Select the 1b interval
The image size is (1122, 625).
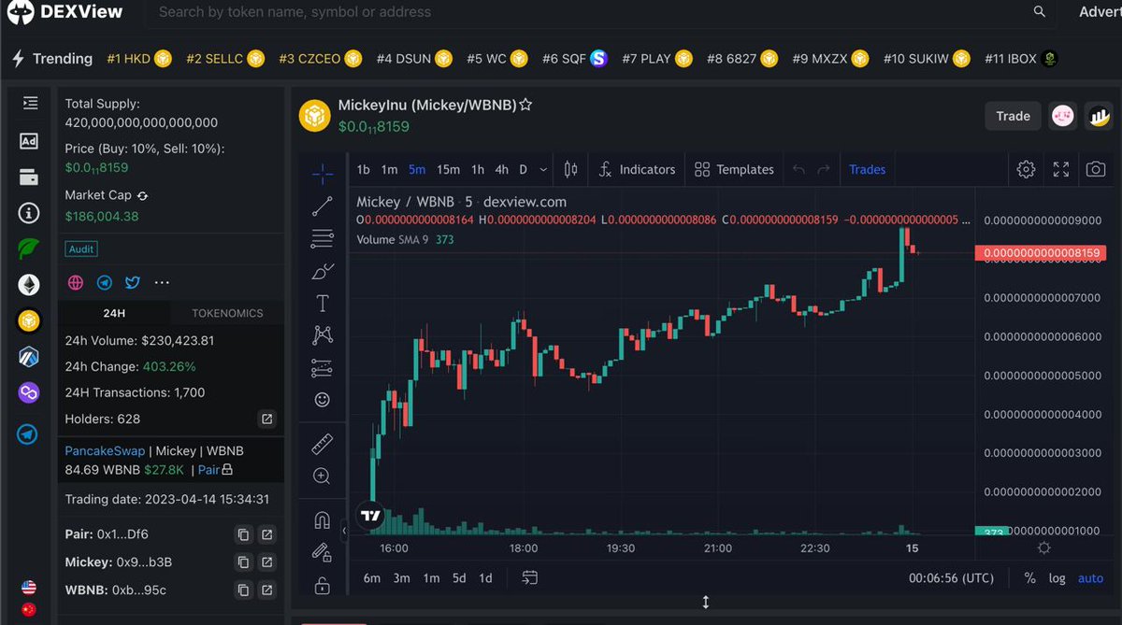tap(364, 169)
